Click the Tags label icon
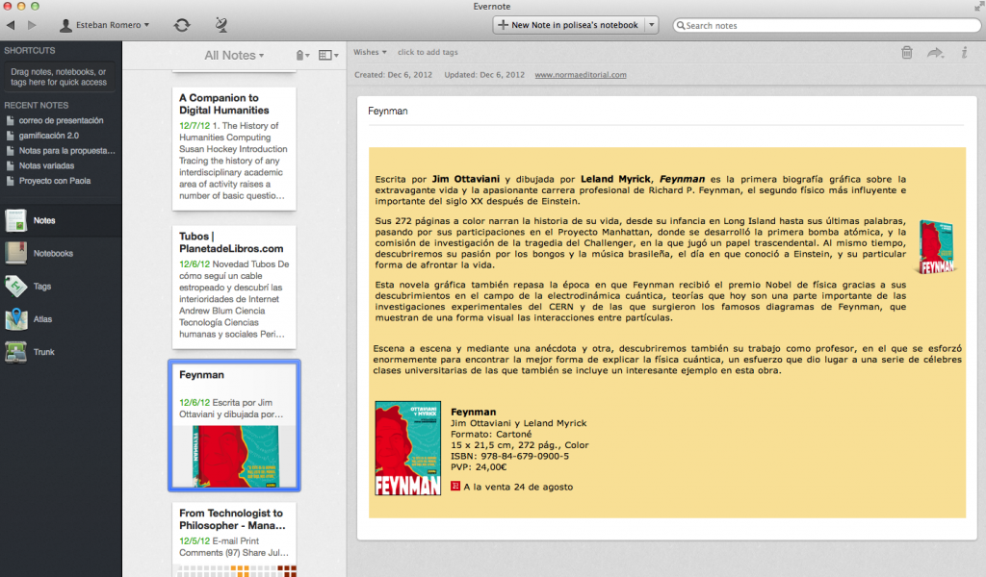The height and width of the screenshot is (577, 986). click(x=15, y=287)
